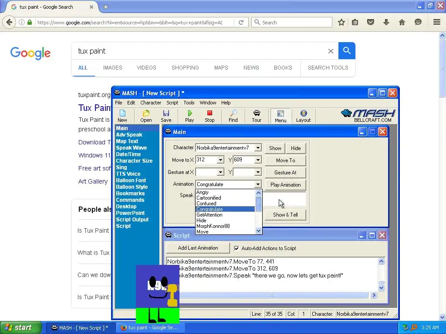Viewport: 446px width, 334px height.
Task: Select Balloon Style in the MASH sidebar
Action: 132,187
